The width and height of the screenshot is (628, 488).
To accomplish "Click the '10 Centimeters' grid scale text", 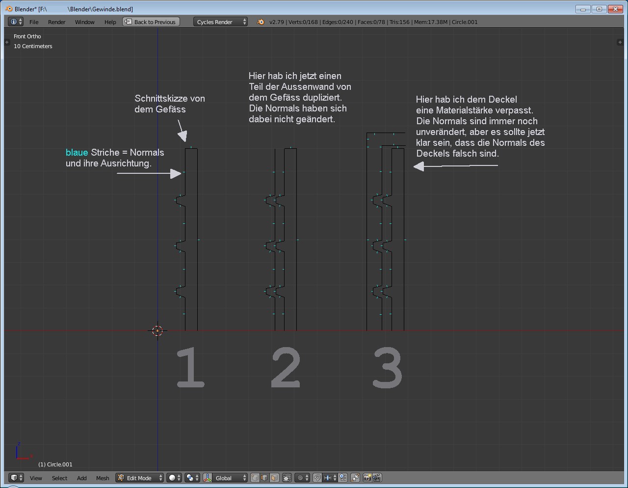I will click(33, 46).
